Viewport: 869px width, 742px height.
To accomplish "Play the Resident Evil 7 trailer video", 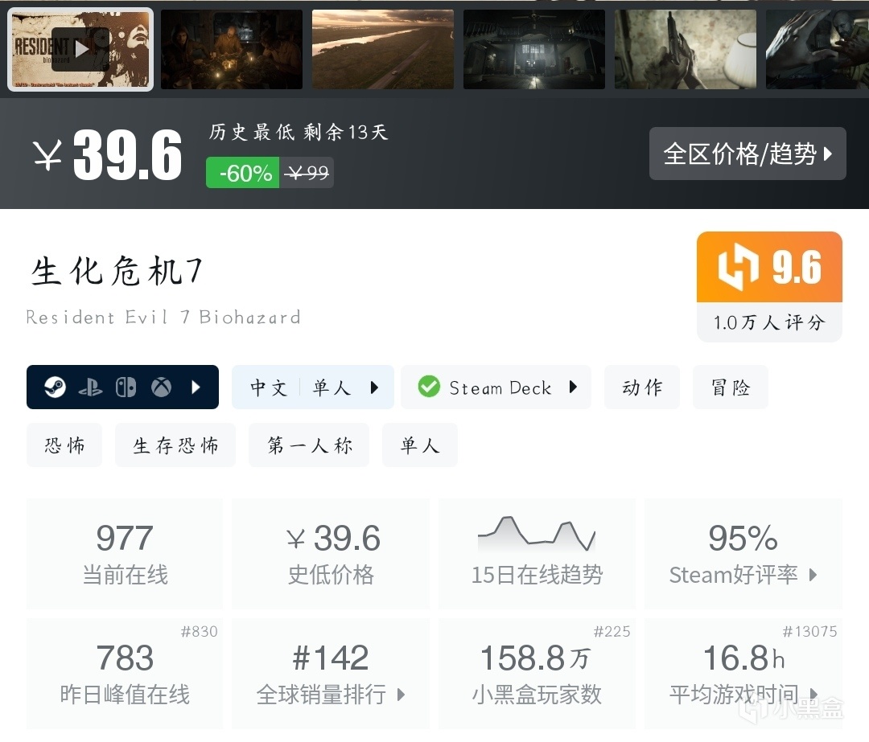I will click(x=80, y=49).
